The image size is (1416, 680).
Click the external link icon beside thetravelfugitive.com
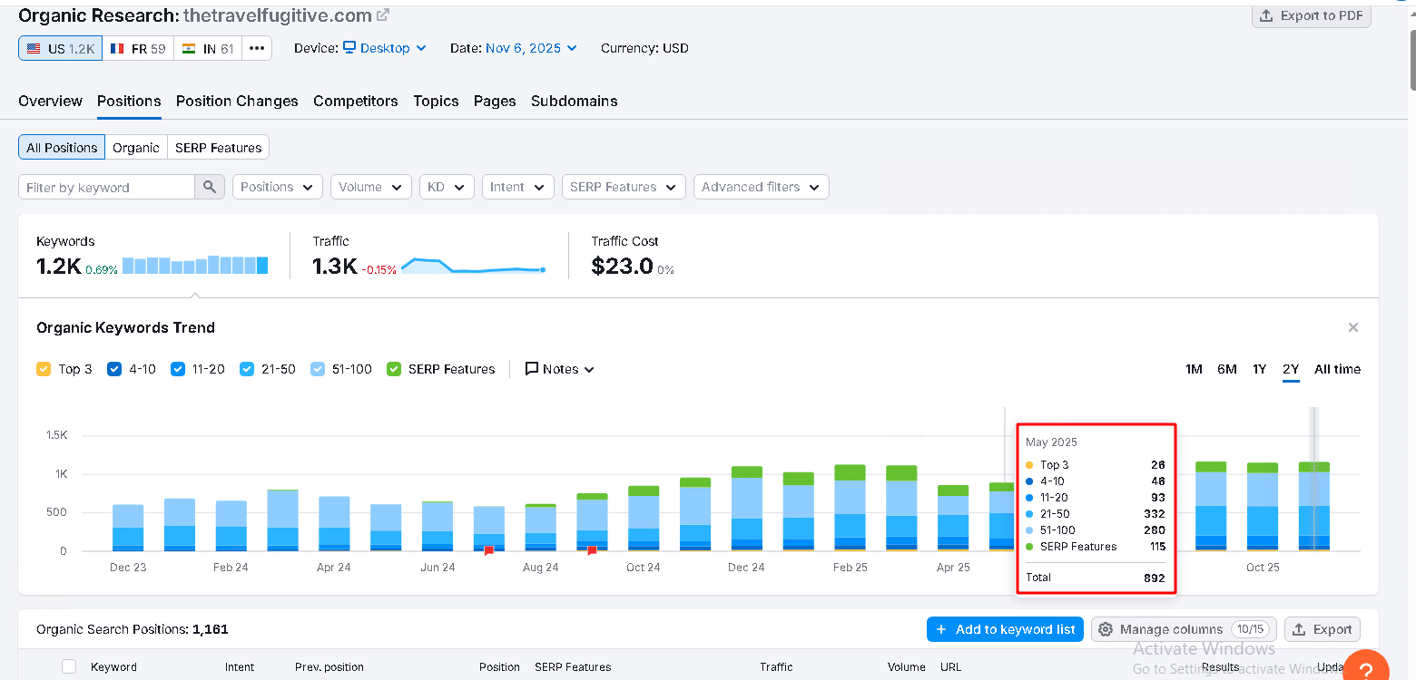pyautogui.click(x=383, y=15)
